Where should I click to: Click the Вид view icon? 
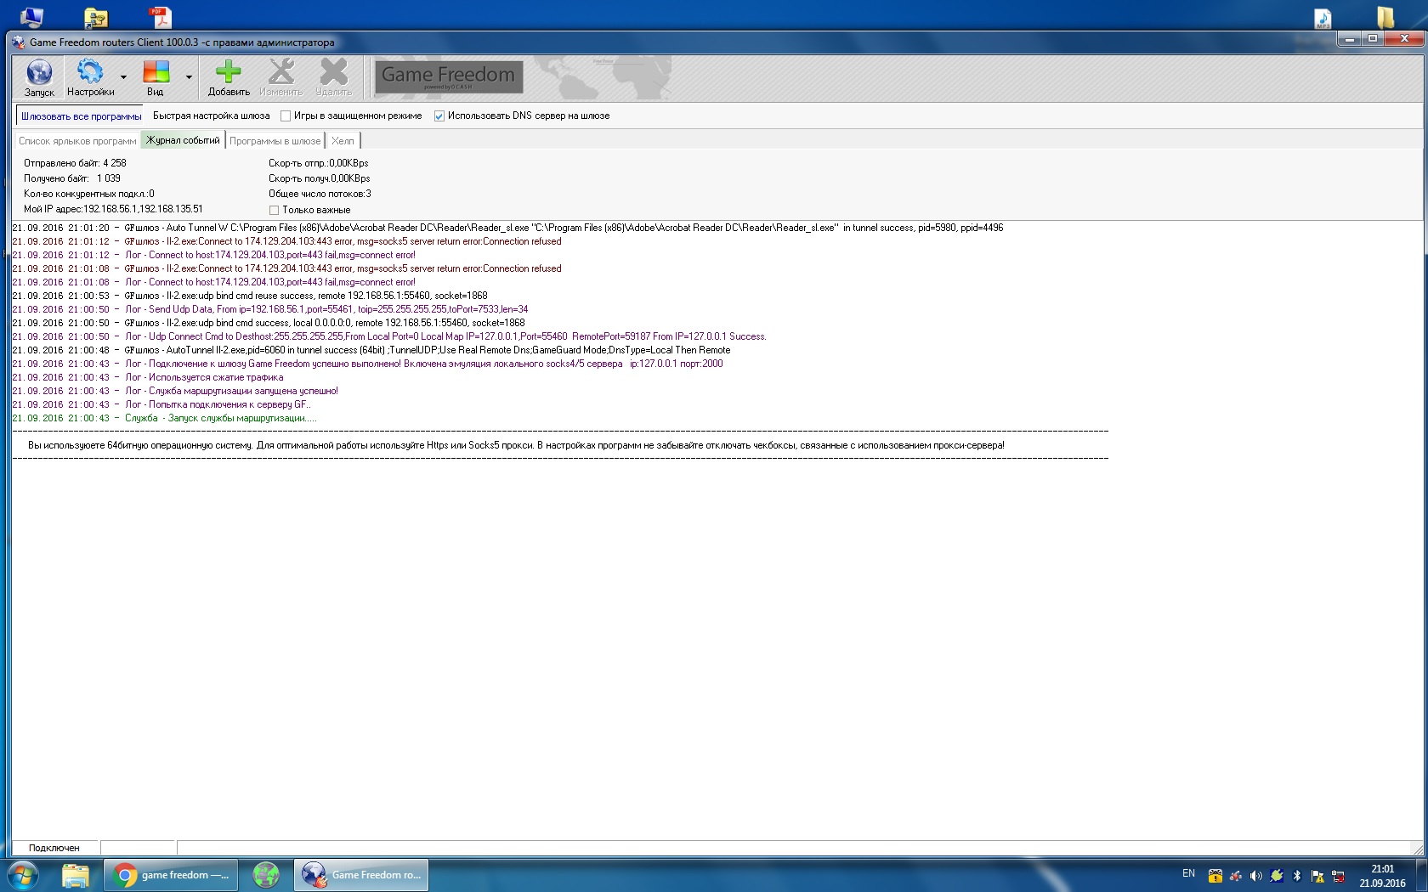pos(156,73)
